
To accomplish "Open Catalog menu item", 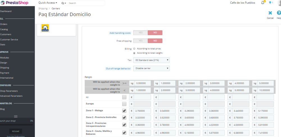I will 4,29.
